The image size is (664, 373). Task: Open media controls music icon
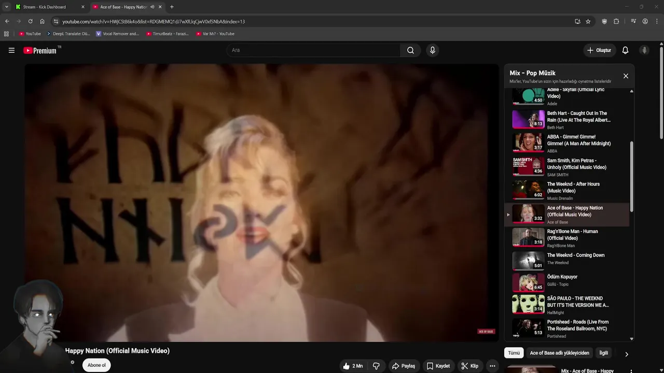(x=633, y=21)
